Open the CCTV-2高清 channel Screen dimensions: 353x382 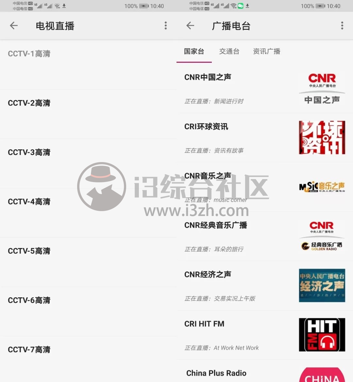(88, 114)
